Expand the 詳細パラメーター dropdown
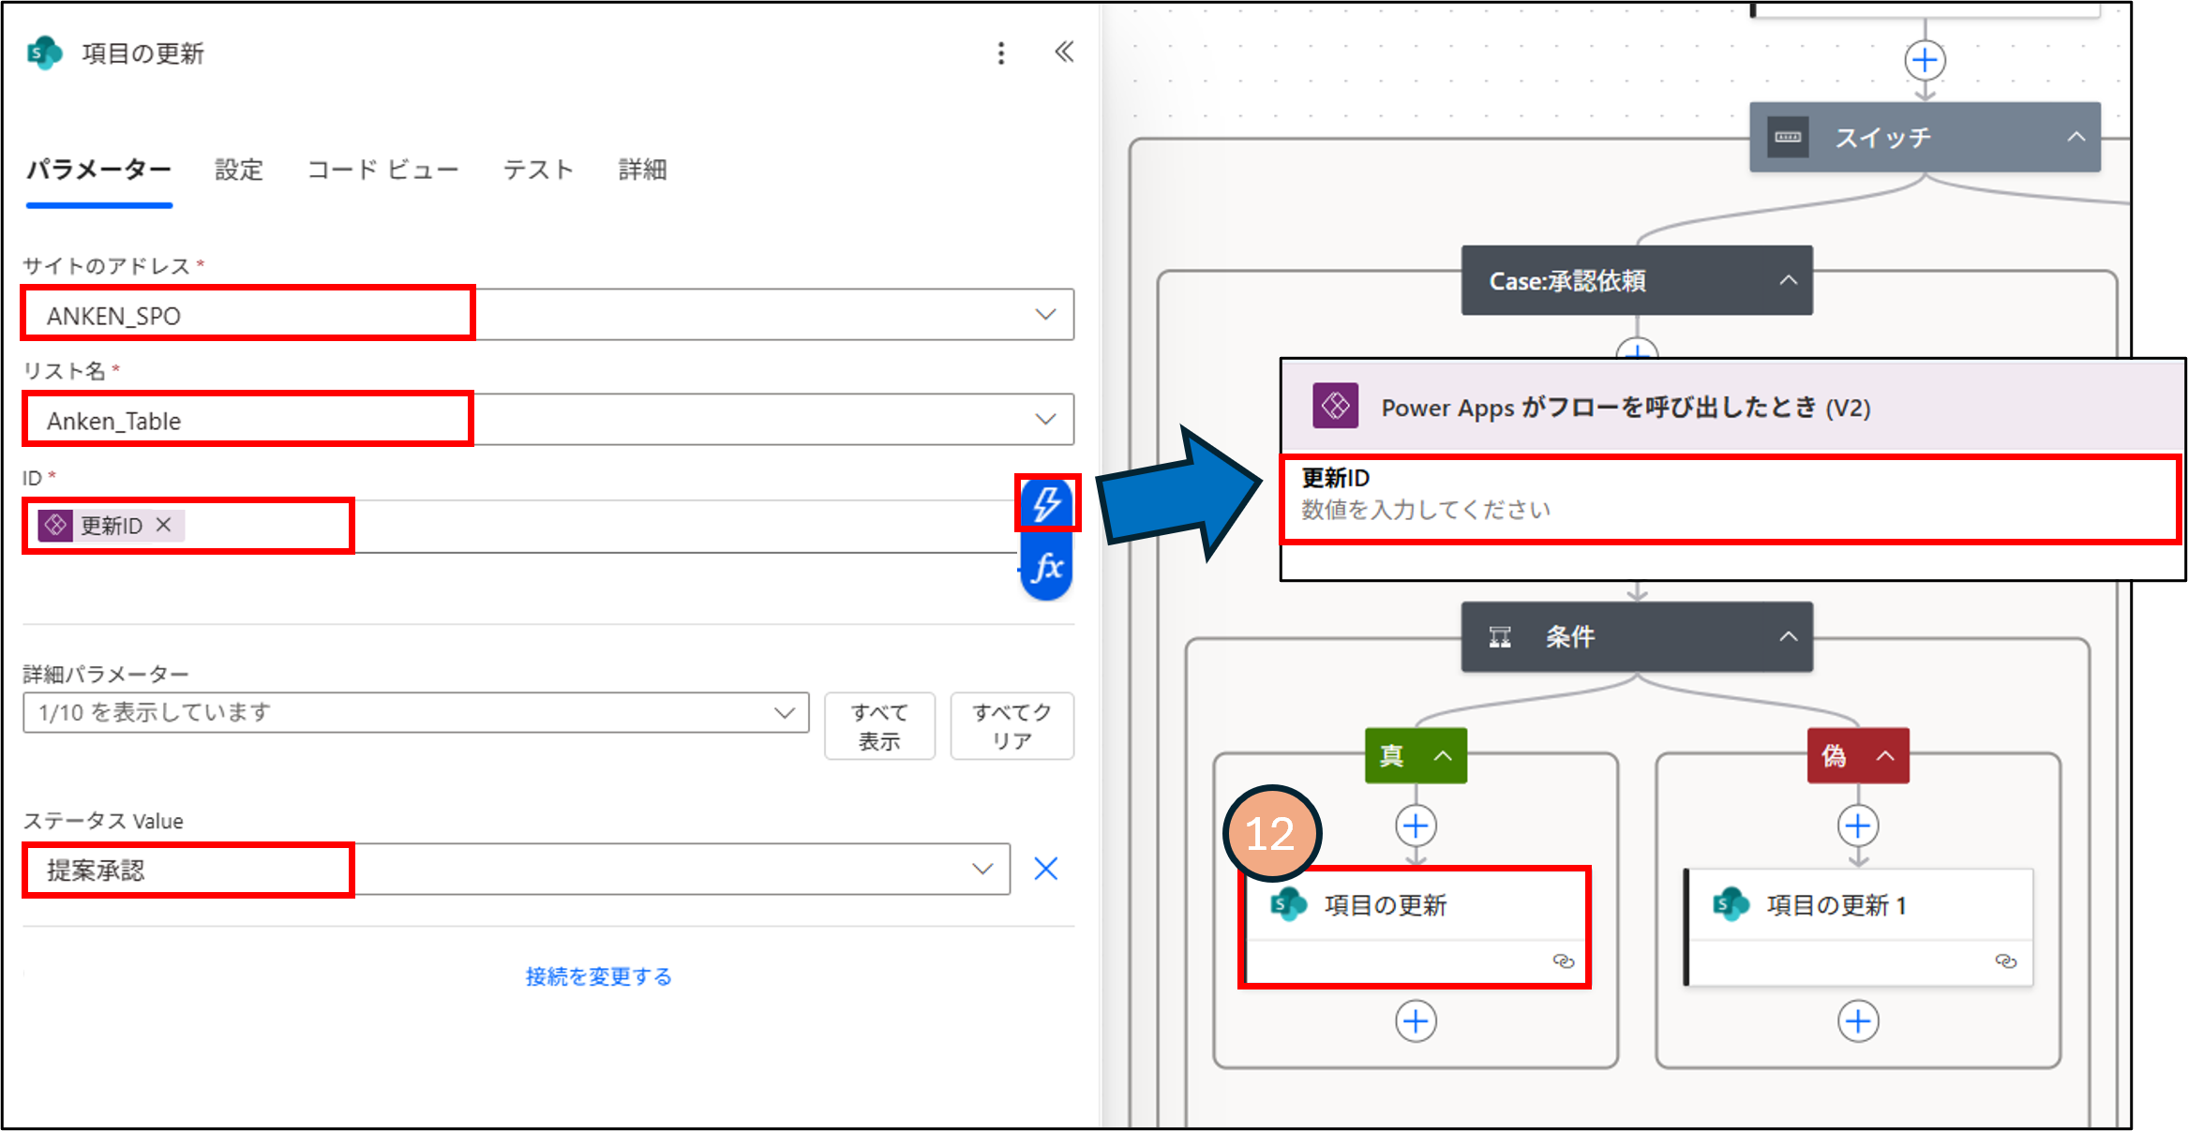The width and height of the screenshot is (2188, 1131). click(x=785, y=712)
